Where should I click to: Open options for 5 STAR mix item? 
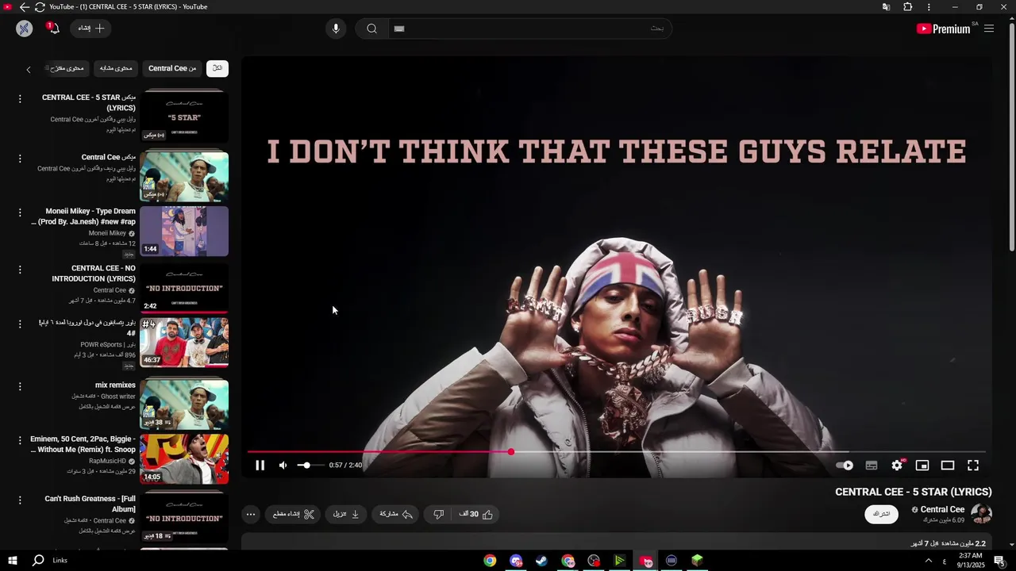(x=20, y=98)
